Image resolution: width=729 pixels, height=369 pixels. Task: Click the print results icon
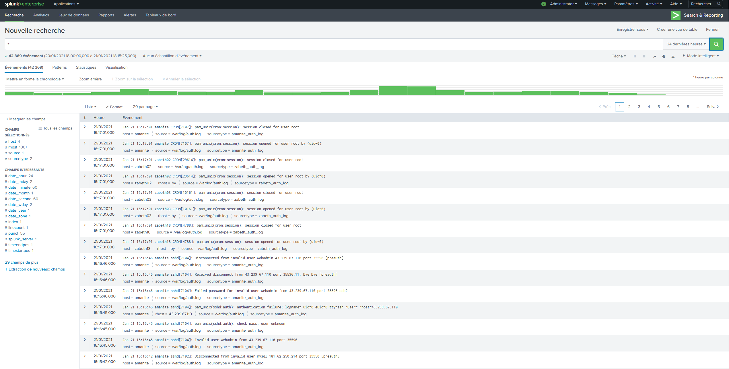664,56
